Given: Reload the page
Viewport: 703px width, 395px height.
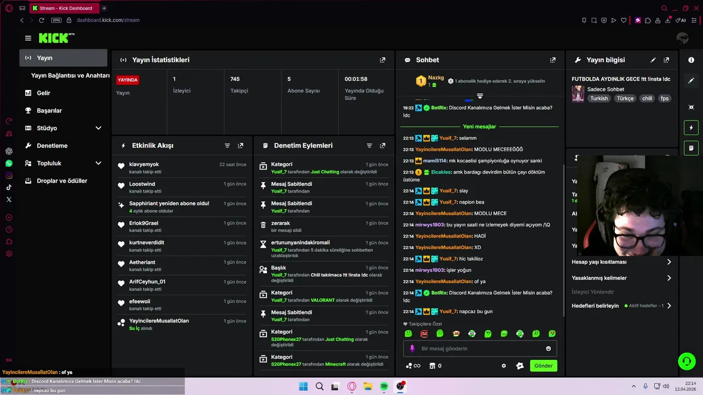Looking at the screenshot, I should pos(41,20).
